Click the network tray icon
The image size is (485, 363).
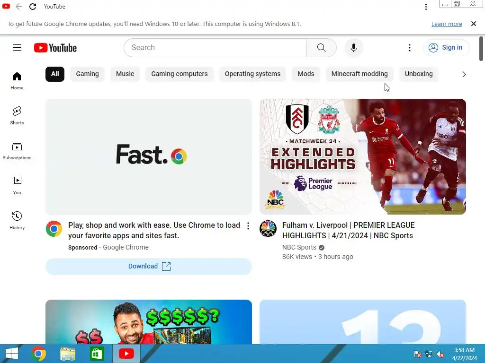429,354
